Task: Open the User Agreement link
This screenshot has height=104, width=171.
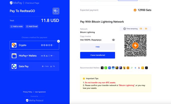Action: (40, 92)
